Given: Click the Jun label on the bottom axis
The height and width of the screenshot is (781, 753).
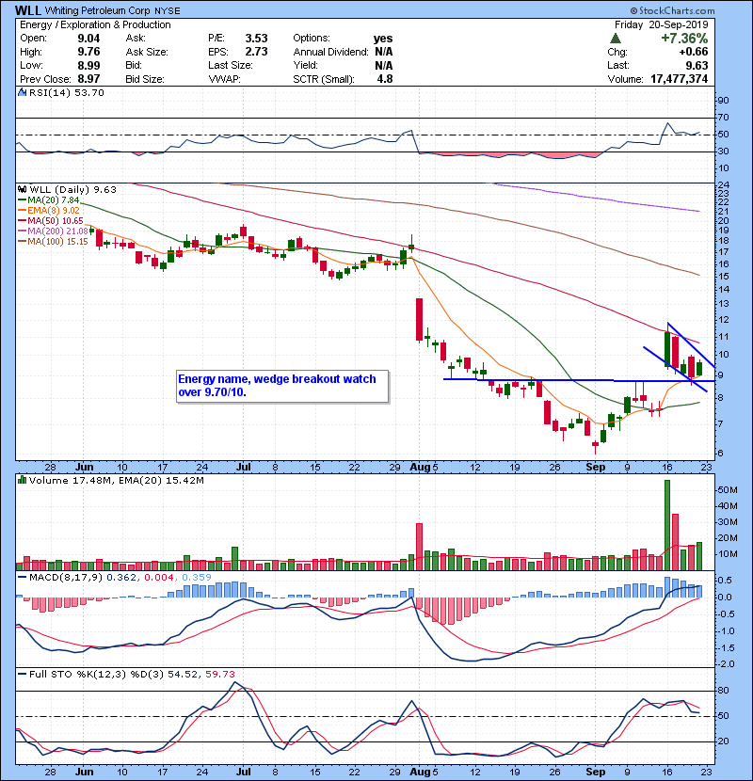Looking at the screenshot, I should (x=84, y=772).
